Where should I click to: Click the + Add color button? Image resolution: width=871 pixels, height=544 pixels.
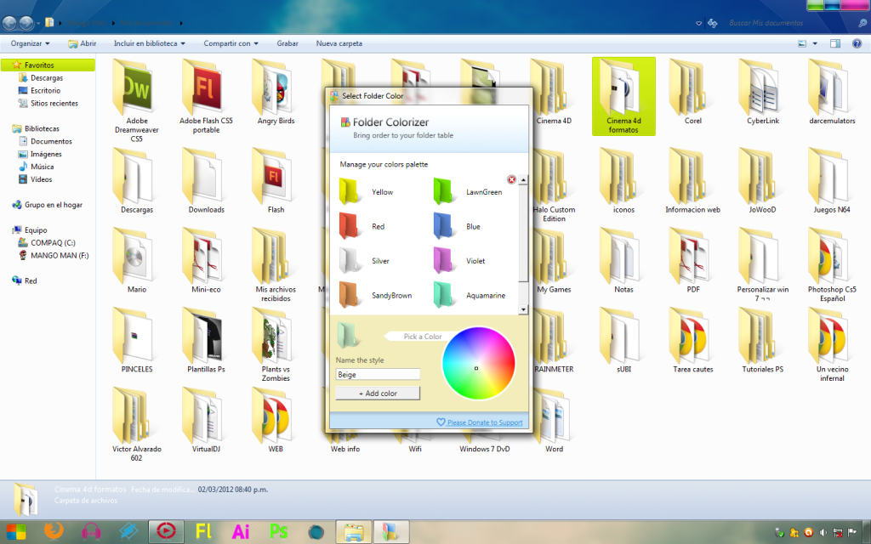378,393
